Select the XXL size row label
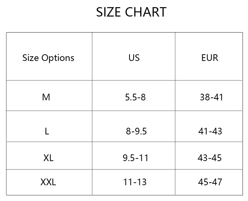248x201 pixels. coord(49,182)
